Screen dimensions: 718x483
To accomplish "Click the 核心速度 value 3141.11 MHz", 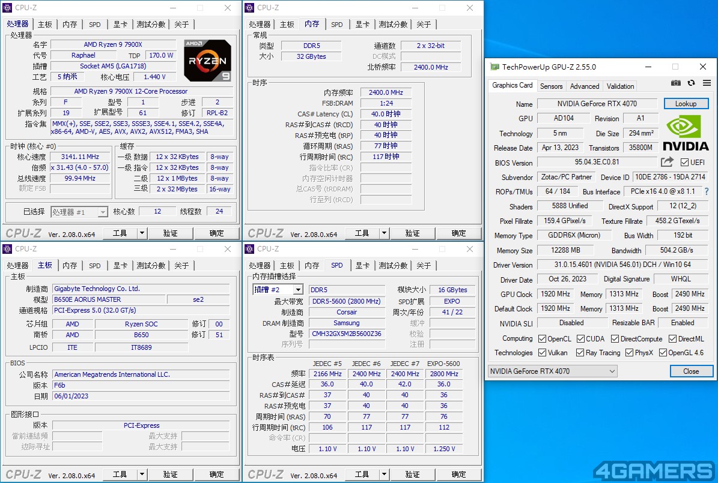I will tap(80, 157).
